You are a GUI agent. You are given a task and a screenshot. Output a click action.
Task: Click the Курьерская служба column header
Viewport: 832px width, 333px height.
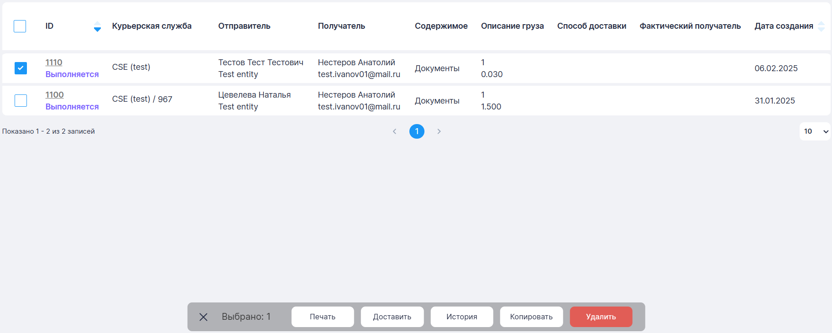coord(152,26)
